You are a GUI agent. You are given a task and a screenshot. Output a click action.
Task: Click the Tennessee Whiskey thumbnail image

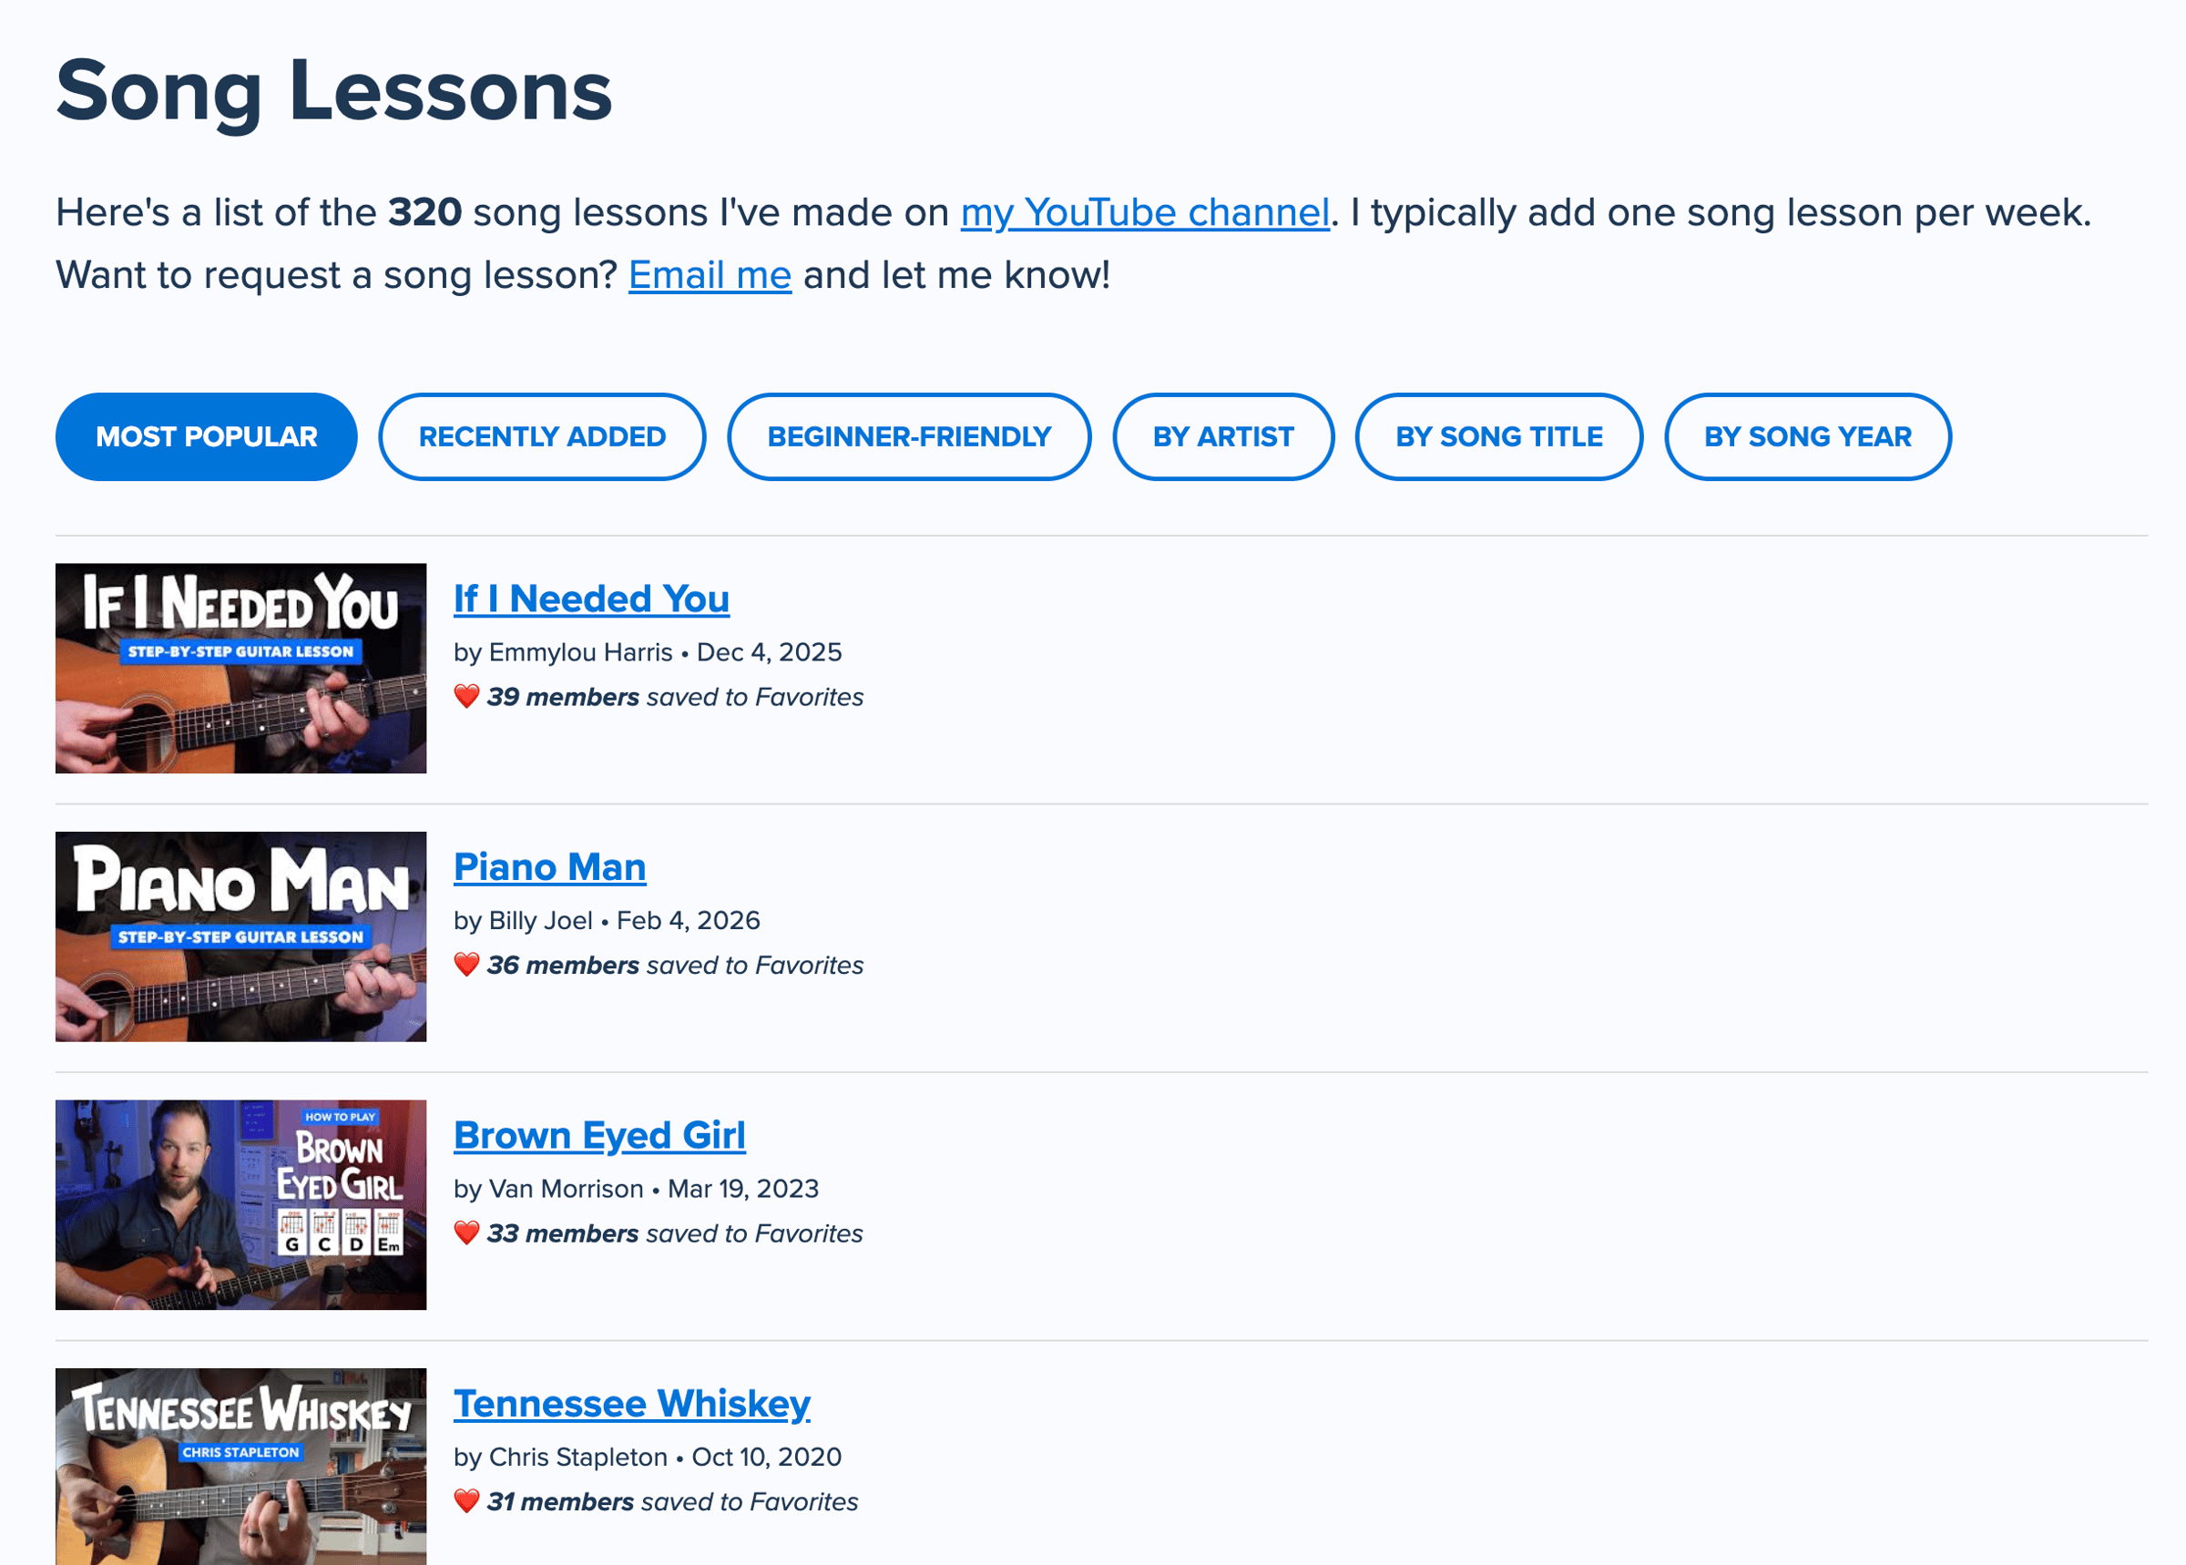(240, 1467)
